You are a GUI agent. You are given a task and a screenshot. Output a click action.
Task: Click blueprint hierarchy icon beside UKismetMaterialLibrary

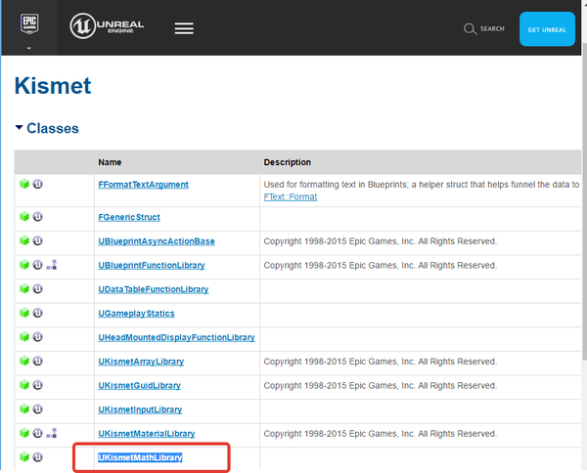52,433
